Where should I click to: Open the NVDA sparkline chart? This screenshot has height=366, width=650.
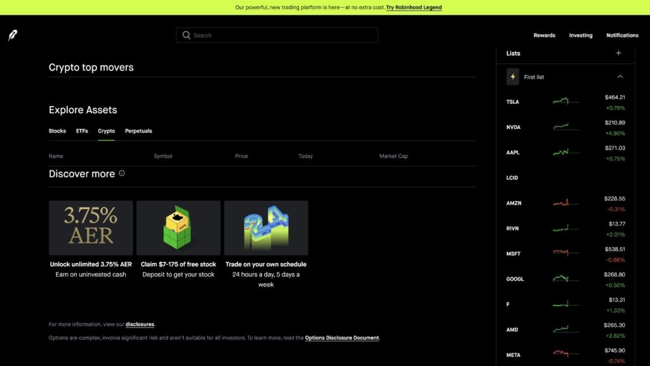(565, 127)
